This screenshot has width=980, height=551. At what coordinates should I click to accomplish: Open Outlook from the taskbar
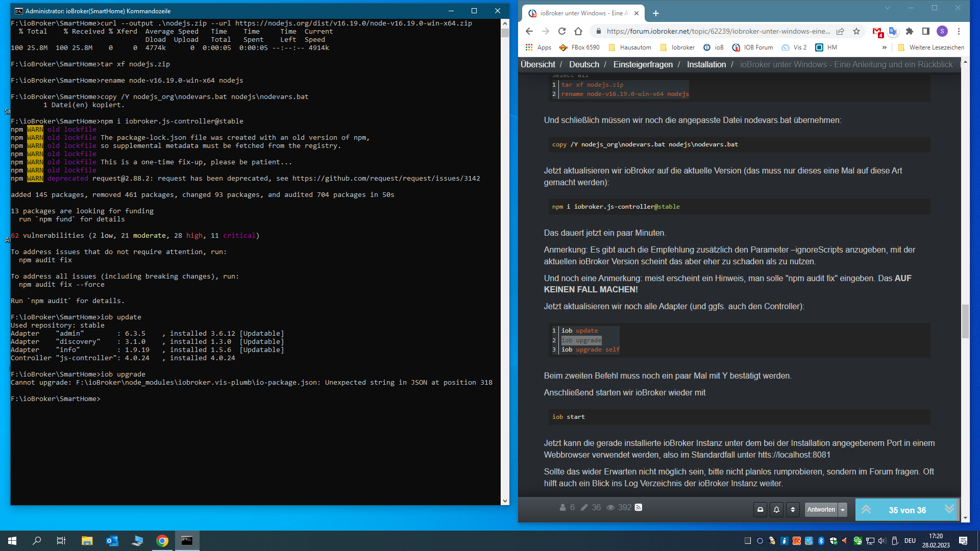(x=112, y=541)
